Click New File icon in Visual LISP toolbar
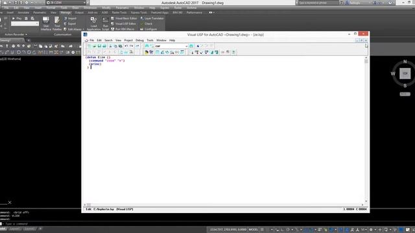The height and width of the screenshot is (233, 415). (89, 46)
